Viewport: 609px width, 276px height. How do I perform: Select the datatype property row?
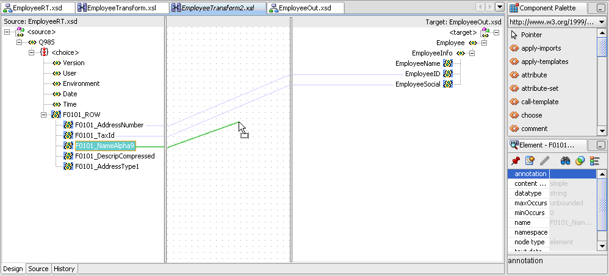[x=552, y=193]
